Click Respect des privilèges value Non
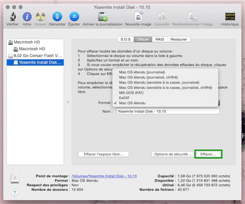This screenshot has height=204, width=245. [x=75, y=185]
